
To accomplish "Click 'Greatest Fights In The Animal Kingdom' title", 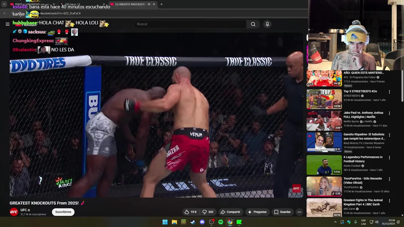I will tap(363, 202).
